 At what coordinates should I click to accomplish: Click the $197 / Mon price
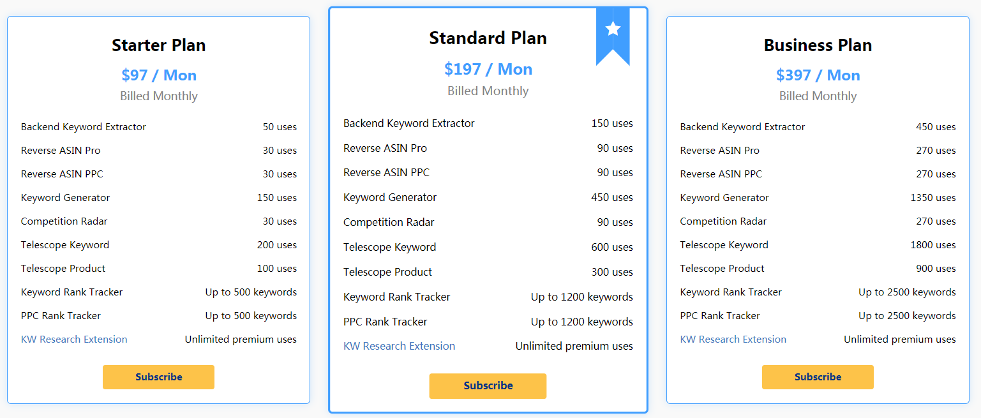pyautogui.click(x=488, y=69)
